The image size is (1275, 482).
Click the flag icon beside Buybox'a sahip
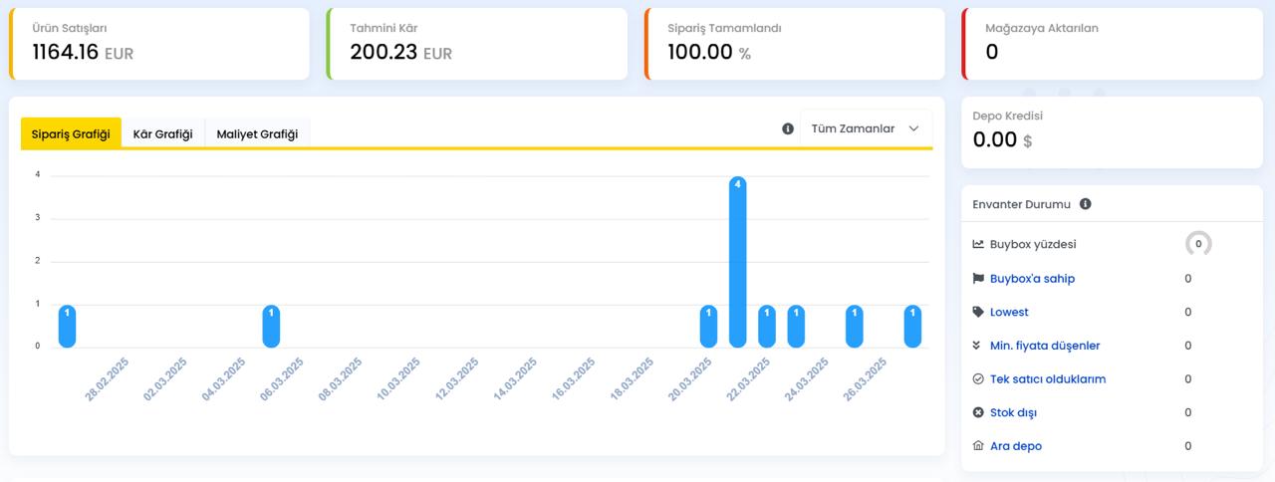tap(978, 279)
